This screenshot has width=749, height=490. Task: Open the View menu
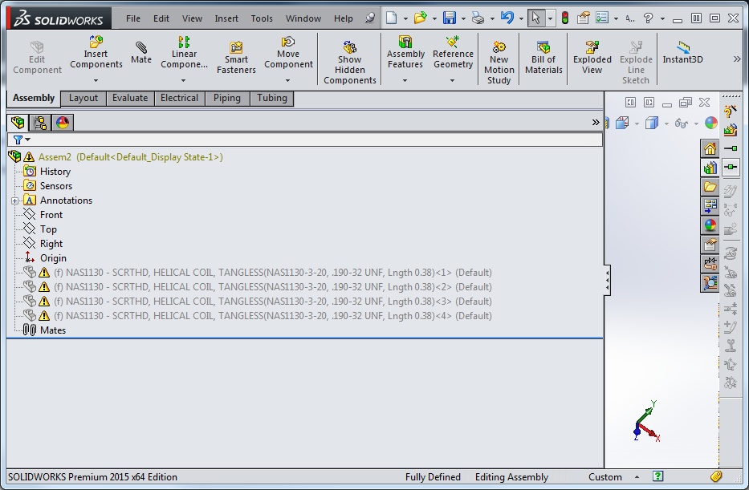(192, 18)
